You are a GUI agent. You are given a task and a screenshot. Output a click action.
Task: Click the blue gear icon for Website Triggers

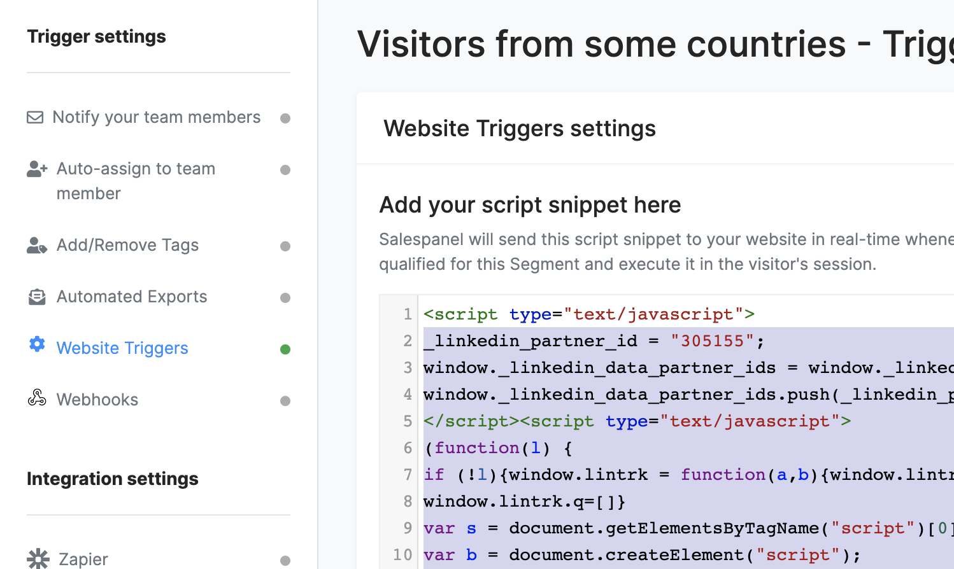37,344
